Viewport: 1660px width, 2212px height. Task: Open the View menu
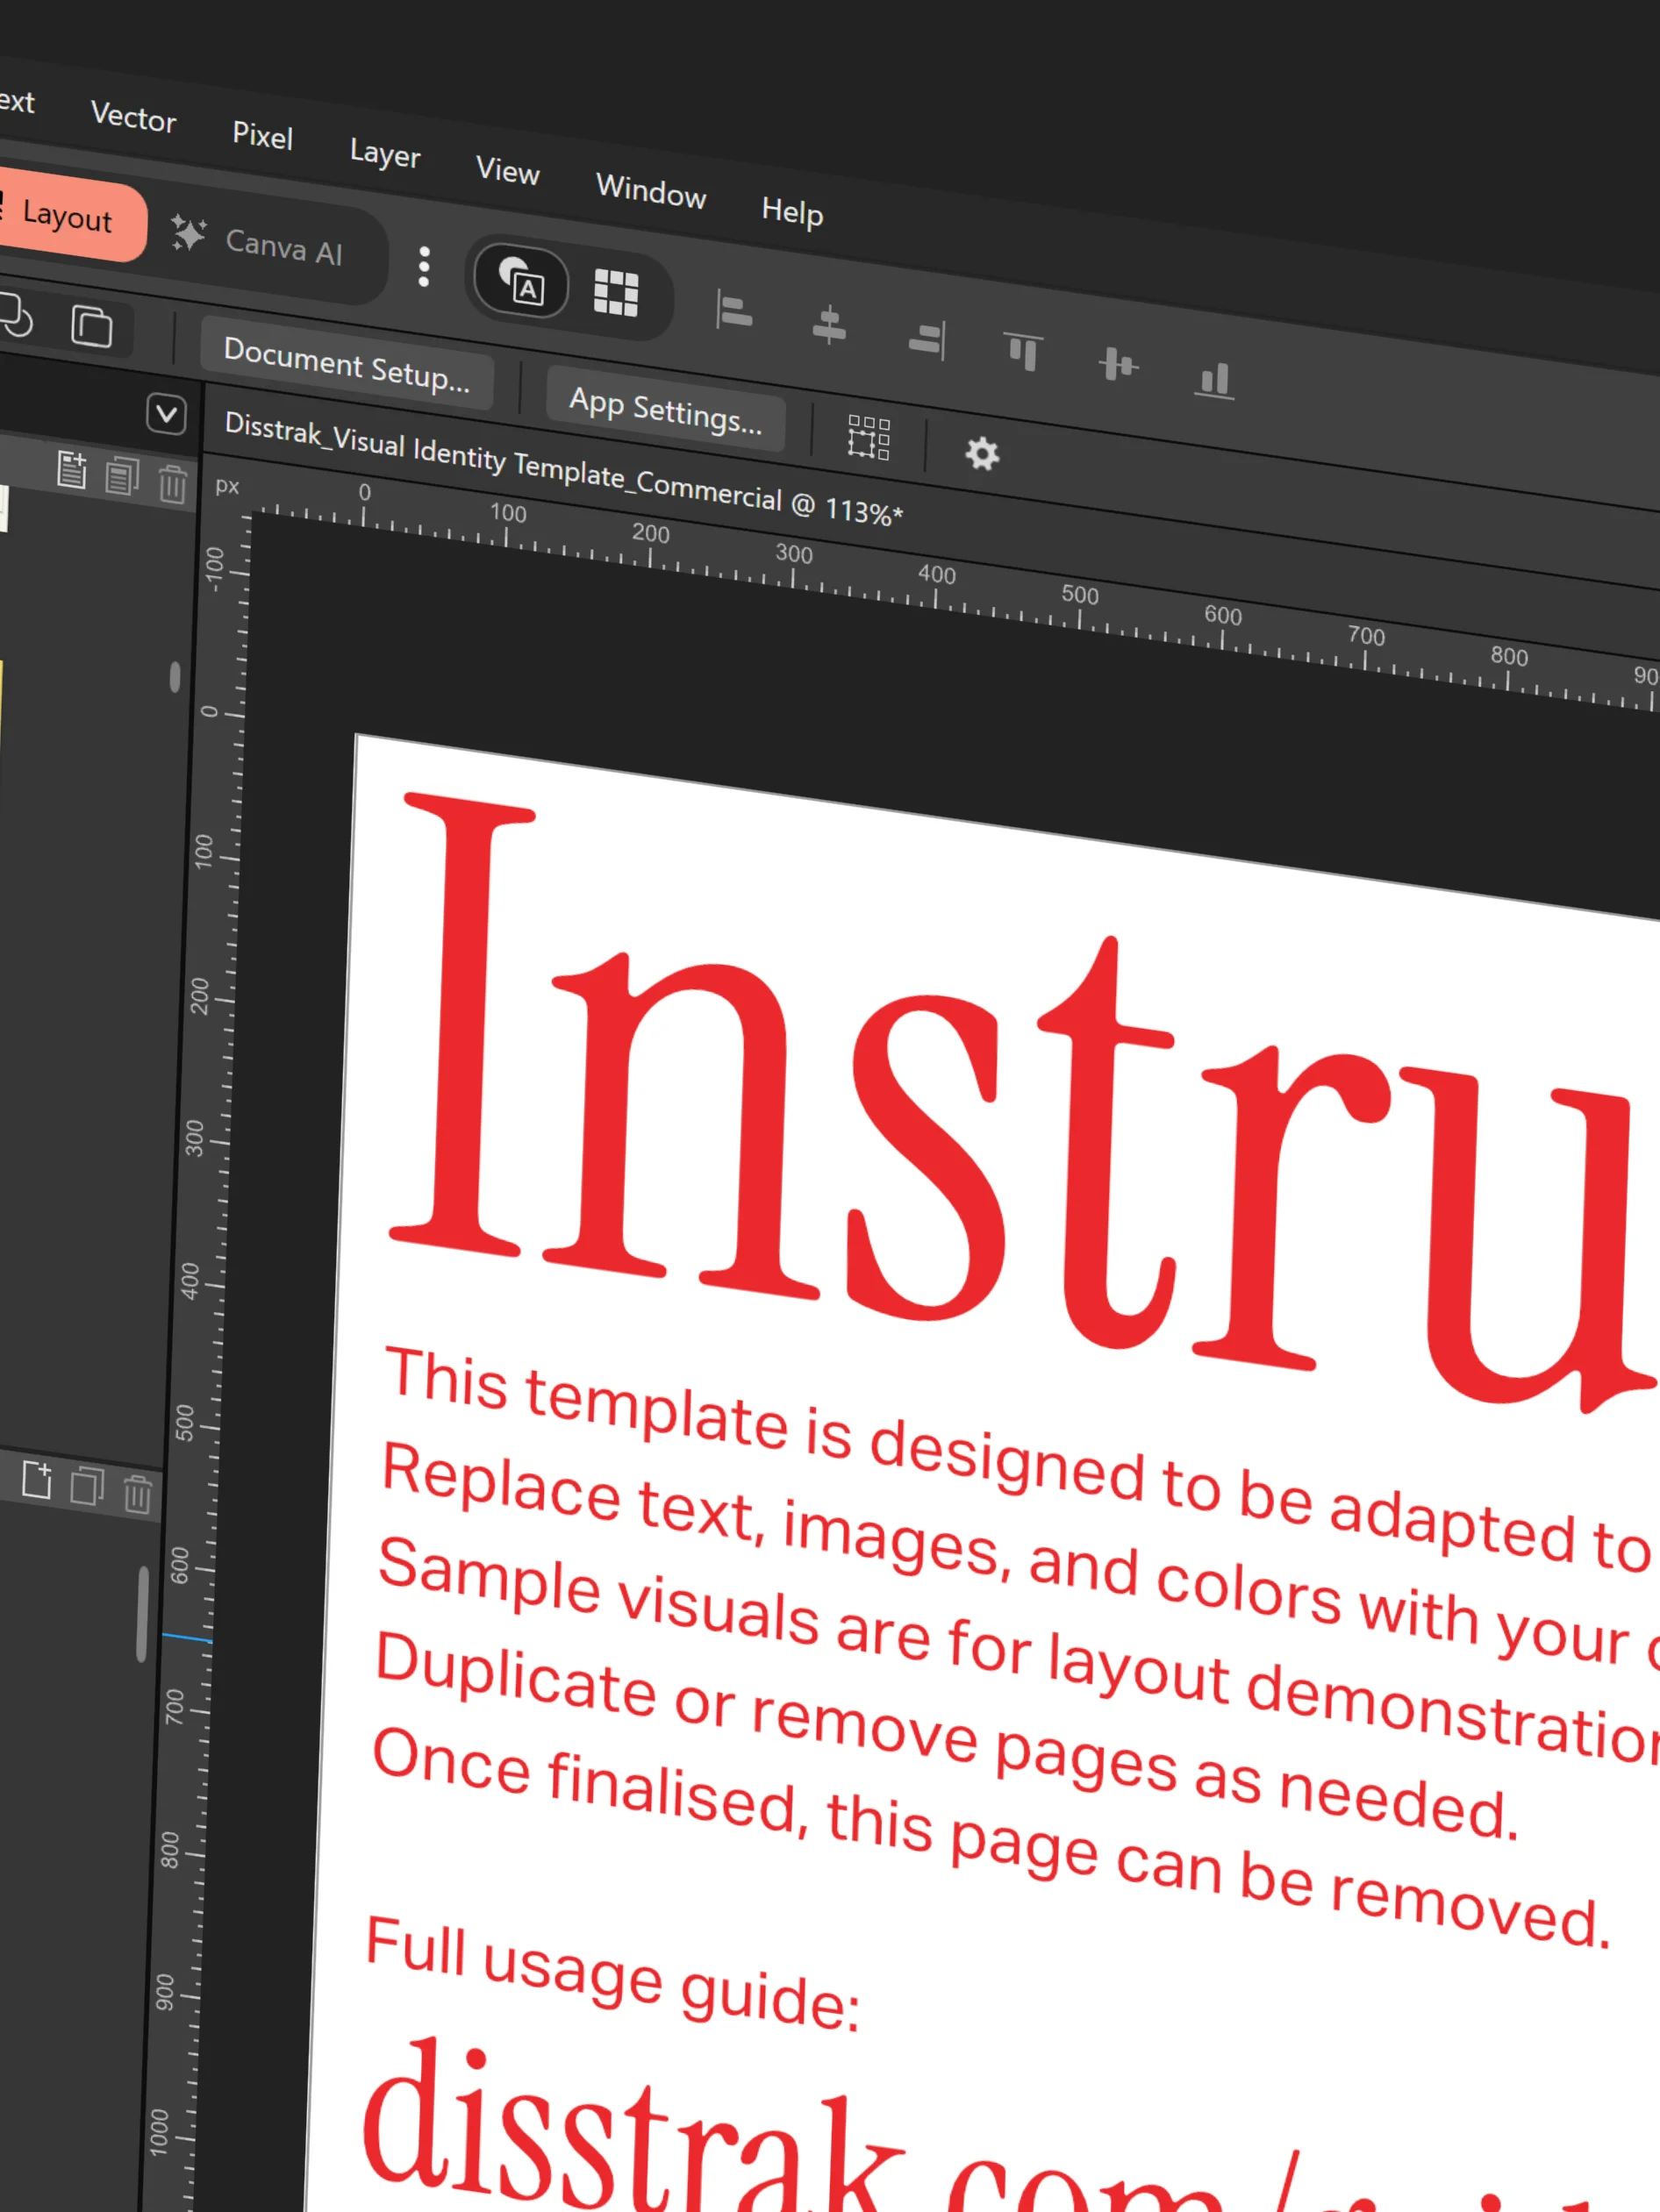click(507, 170)
